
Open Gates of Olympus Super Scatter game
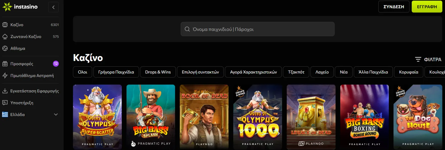tap(97, 117)
